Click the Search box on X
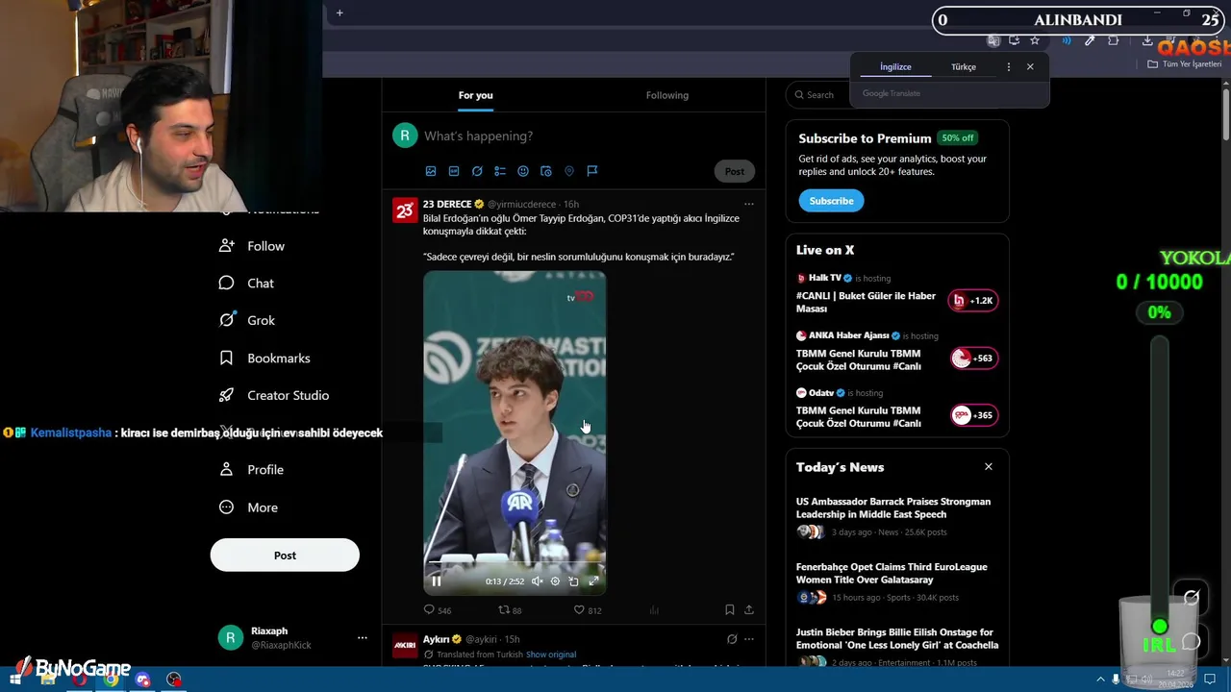Image resolution: width=1231 pixels, height=692 pixels. pos(816,94)
